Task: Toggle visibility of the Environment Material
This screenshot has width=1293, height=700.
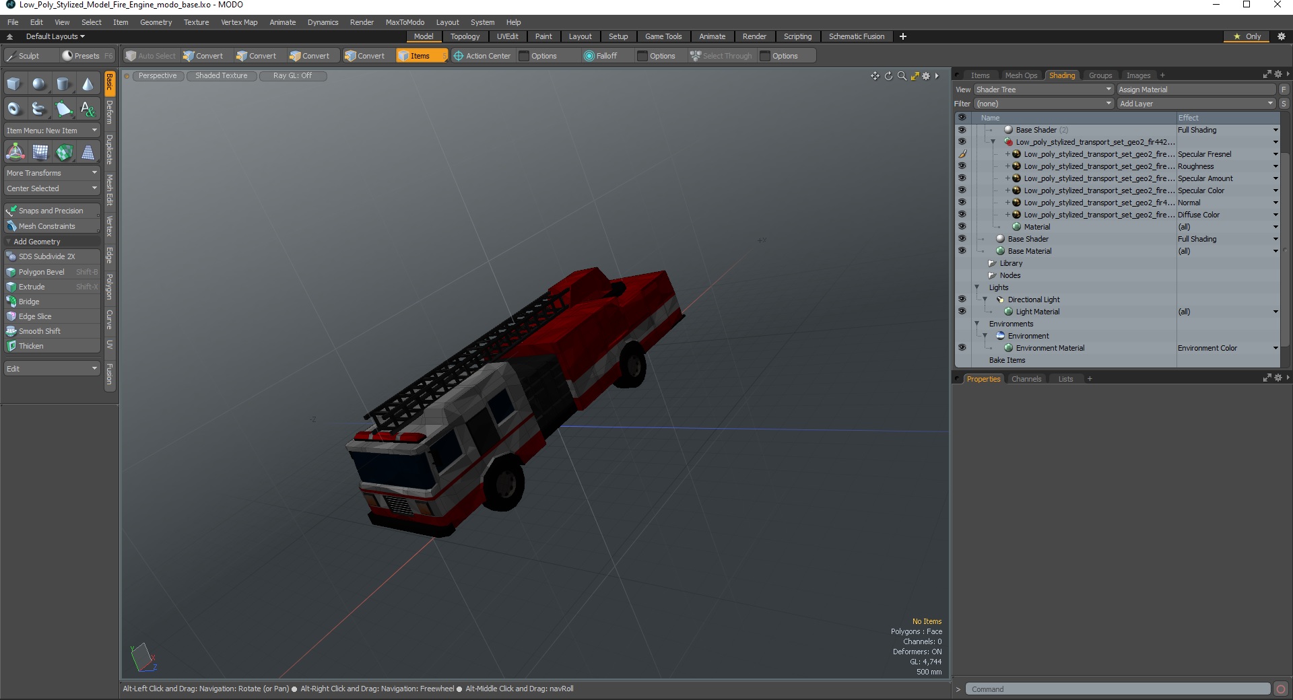Action: [962, 348]
